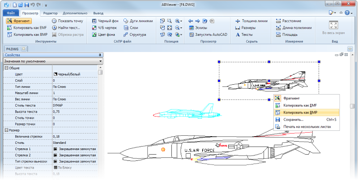
Task: Select the Площадь area tool
Action: tap(286, 35)
